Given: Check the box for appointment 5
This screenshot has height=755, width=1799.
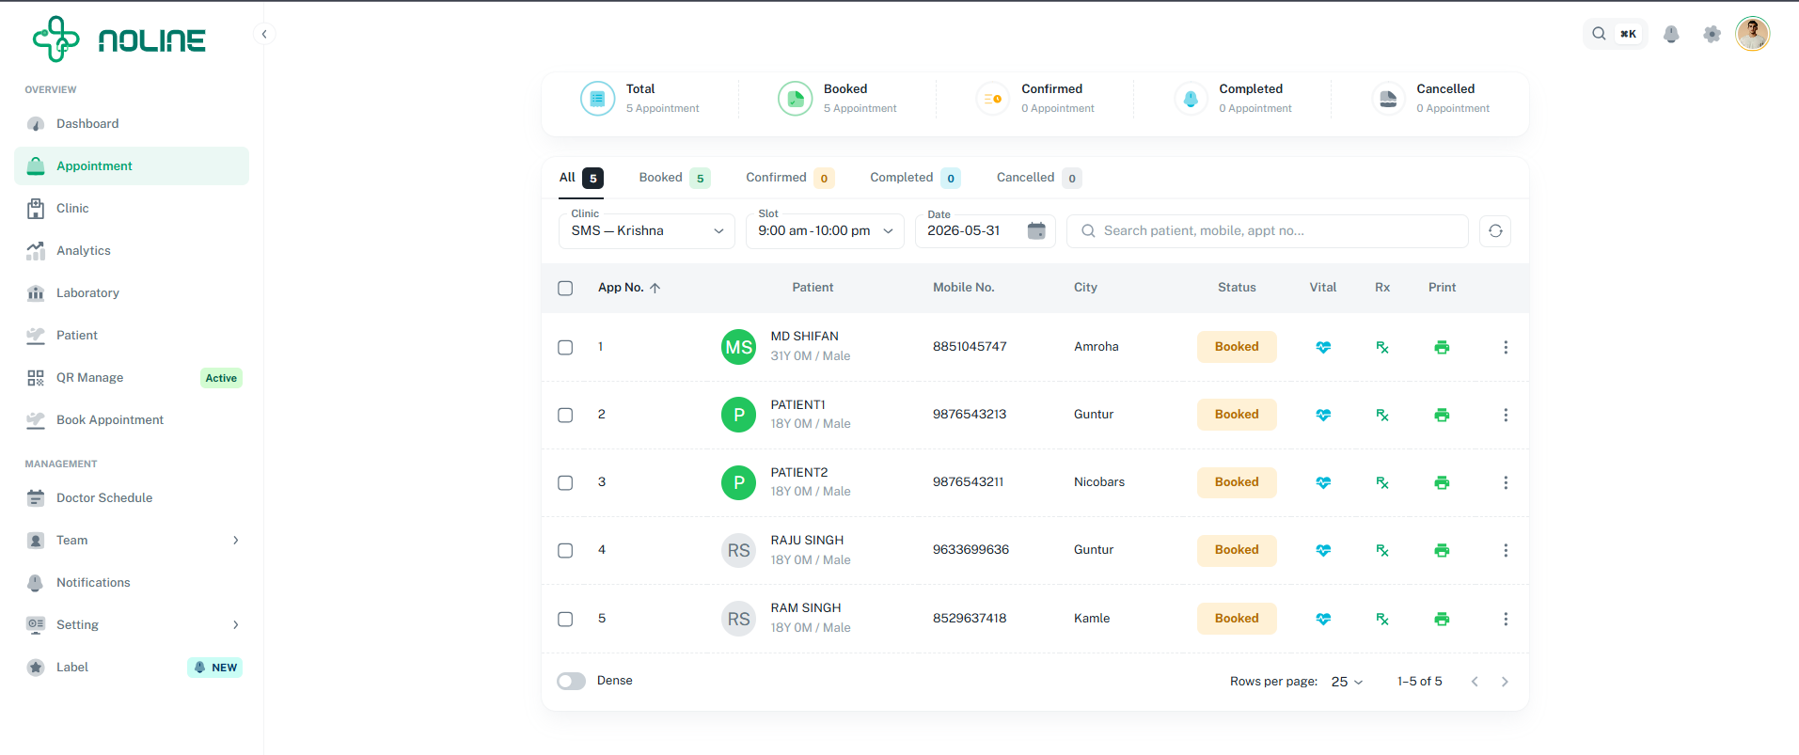Looking at the screenshot, I should (565, 619).
